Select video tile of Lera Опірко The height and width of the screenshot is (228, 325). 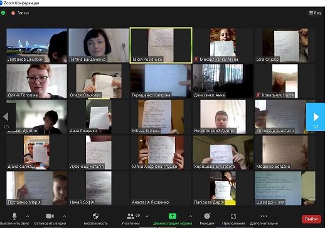pos(285,45)
